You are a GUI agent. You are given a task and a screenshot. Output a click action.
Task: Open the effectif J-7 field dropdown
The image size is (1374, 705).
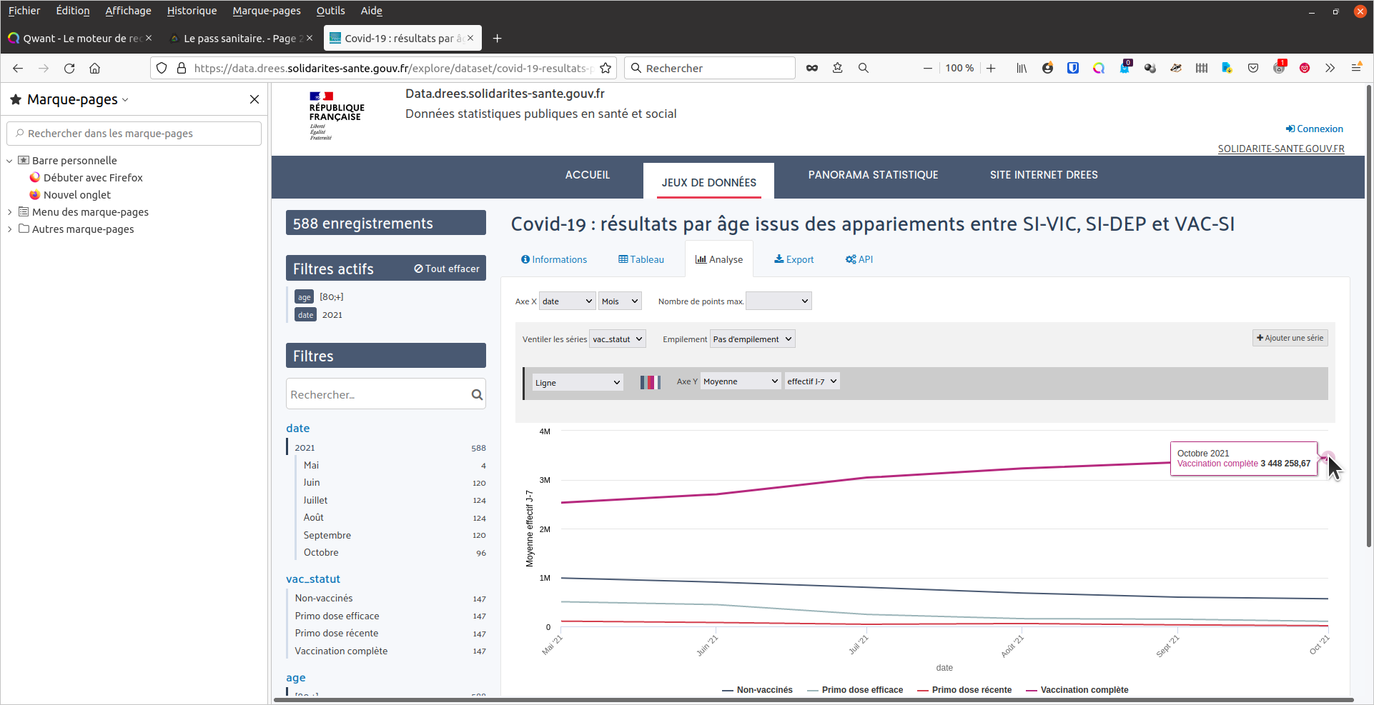(812, 381)
